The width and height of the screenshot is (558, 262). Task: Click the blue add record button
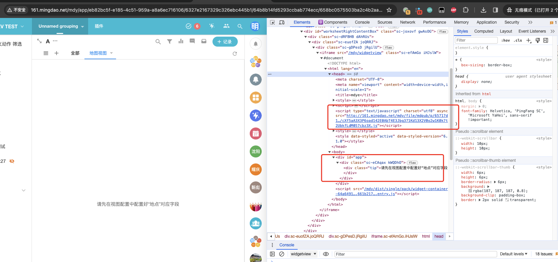(225, 42)
